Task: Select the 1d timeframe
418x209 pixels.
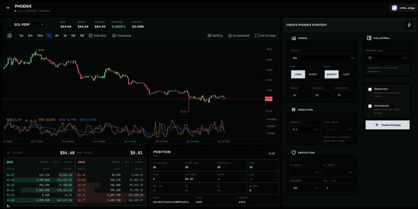Action: point(65,36)
